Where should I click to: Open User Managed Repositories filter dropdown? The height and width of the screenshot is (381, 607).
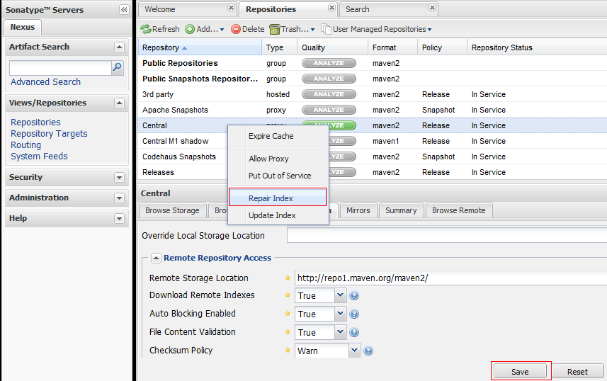point(376,29)
